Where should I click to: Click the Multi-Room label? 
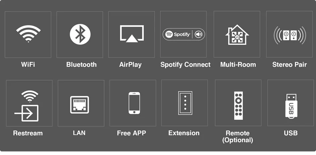(238, 65)
